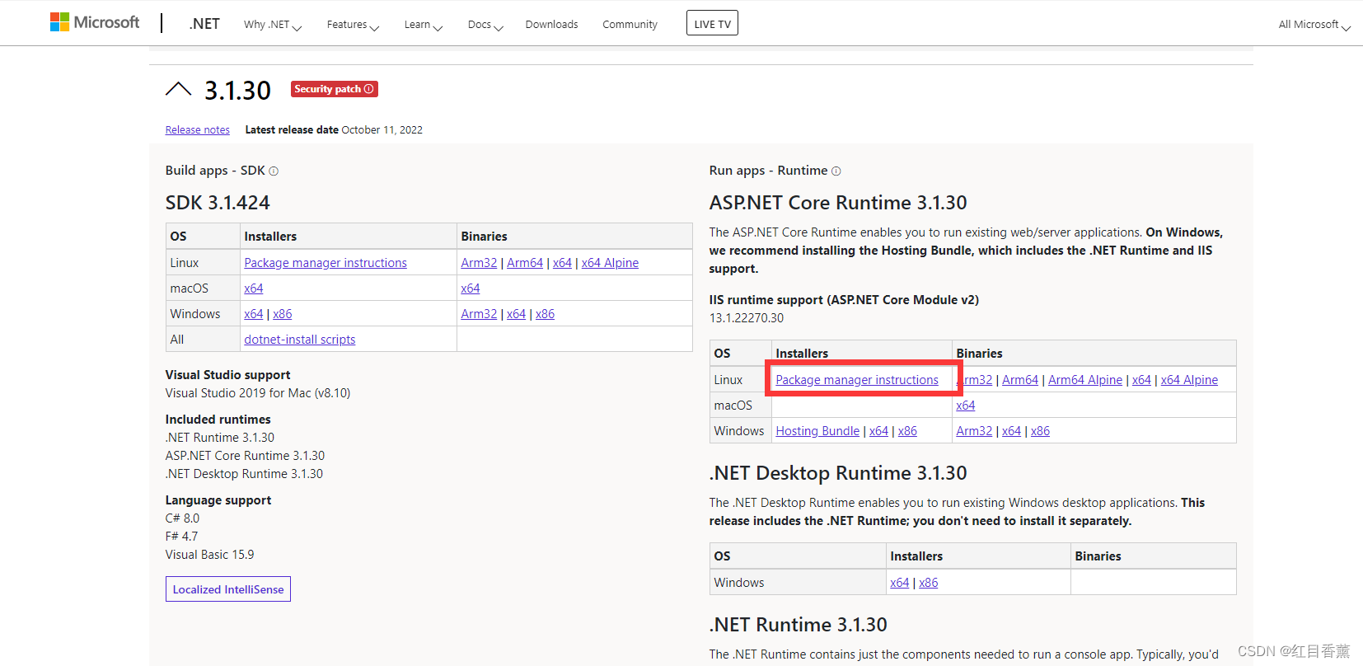Open the Why .NET dropdown menu
1363x666 pixels.
(273, 25)
